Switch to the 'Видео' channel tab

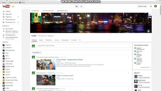[x=41, y=40]
